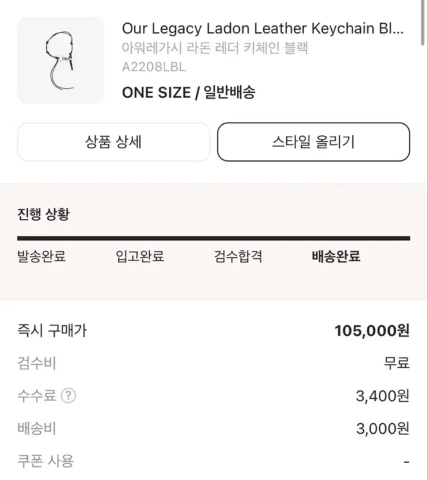
Task: Click the model number A2208LBL
Action: tap(154, 67)
